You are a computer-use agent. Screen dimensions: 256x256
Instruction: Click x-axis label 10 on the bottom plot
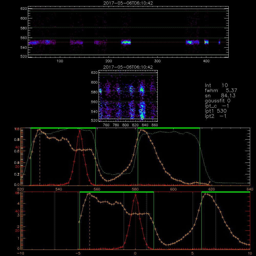pyautogui.click(x=250, y=253)
